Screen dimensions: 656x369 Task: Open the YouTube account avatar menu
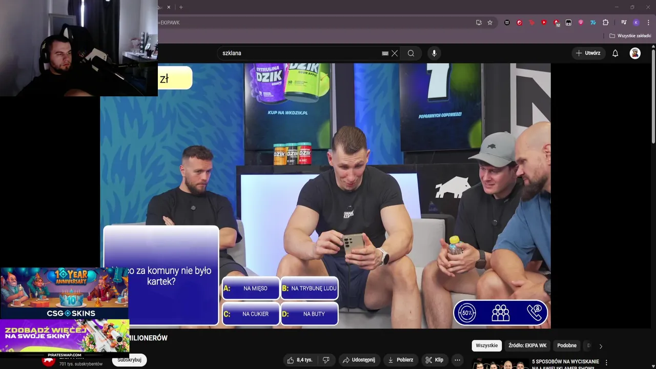click(635, 53)
